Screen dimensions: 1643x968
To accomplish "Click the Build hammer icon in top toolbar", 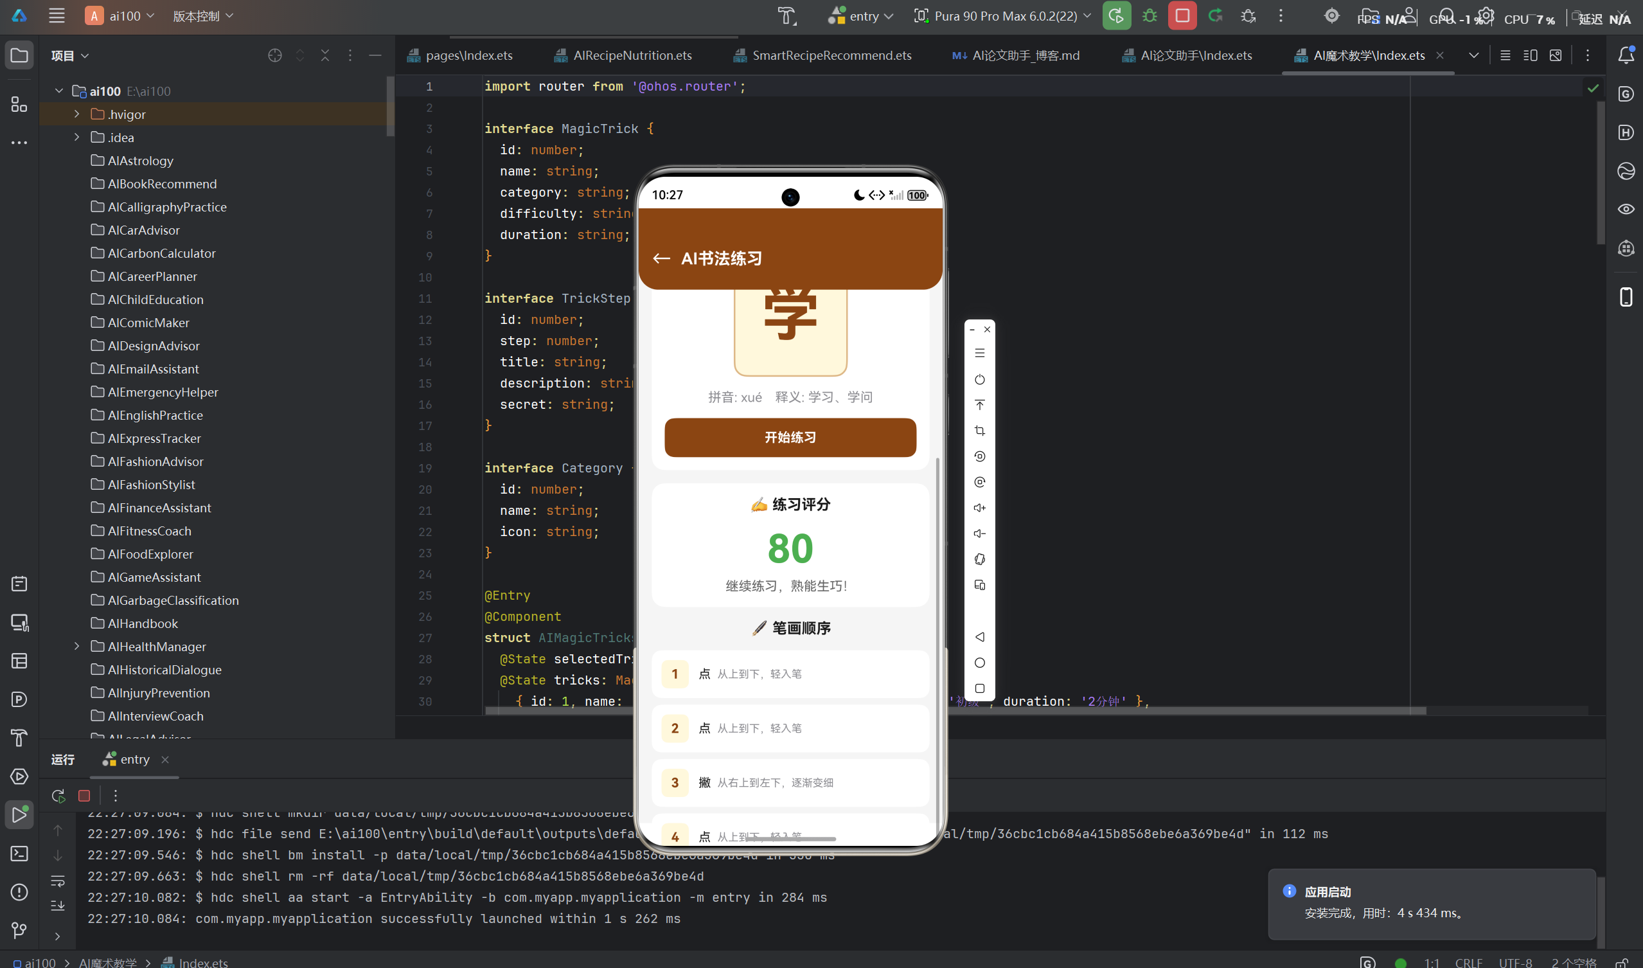I will [x=787, y=15].
